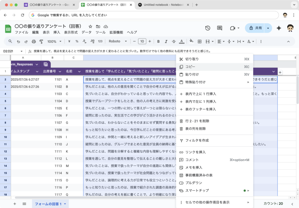Increase decimal places
Viewport: 299px width, 208px height.
[93, 41]
